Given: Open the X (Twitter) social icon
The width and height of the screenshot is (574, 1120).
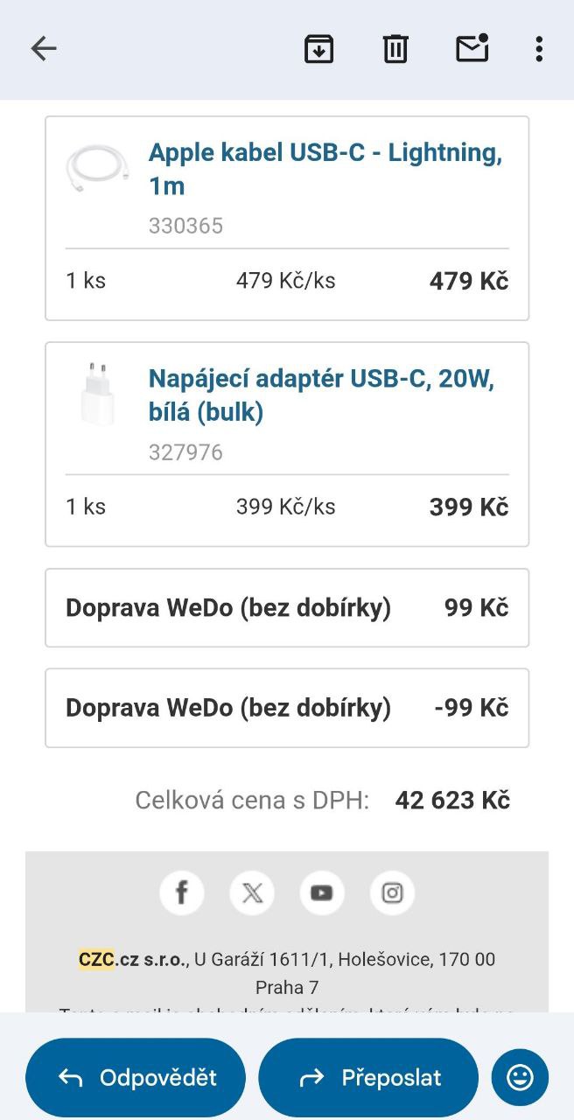Looking at the screenshot, I should pyautogui.click(x=252, y=892).
